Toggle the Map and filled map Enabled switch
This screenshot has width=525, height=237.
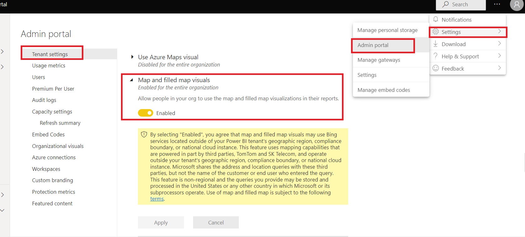(x=146, y=113)
